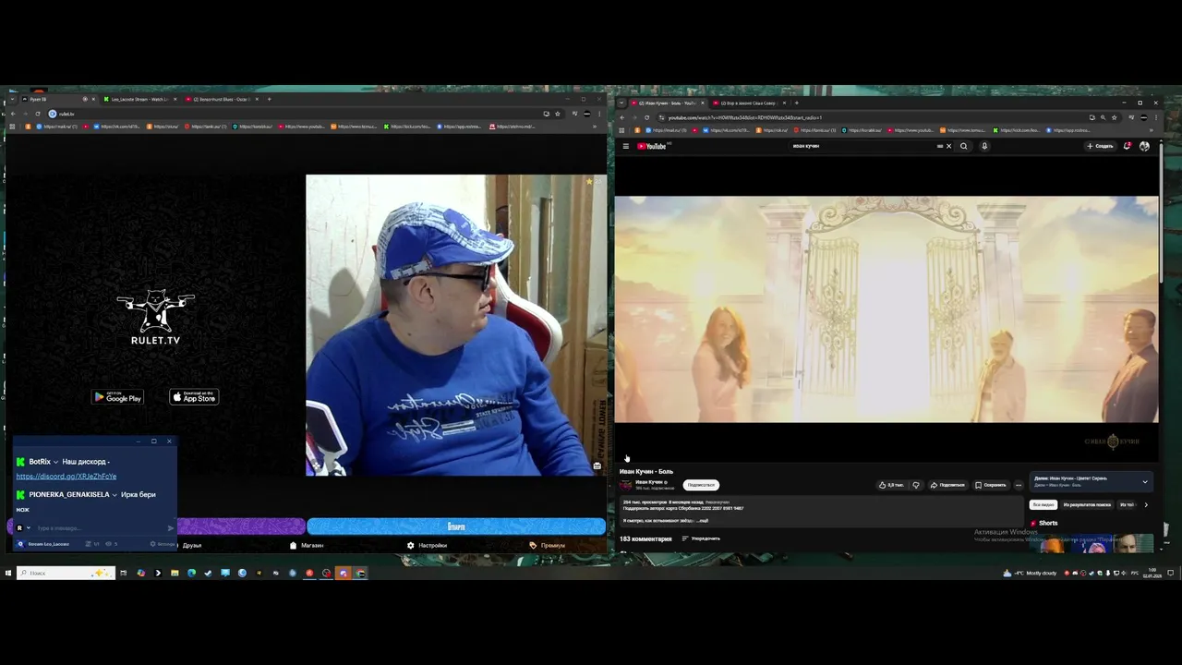
Task: Go back in rulet.tv browser window
Action: [x=13, y=114]
